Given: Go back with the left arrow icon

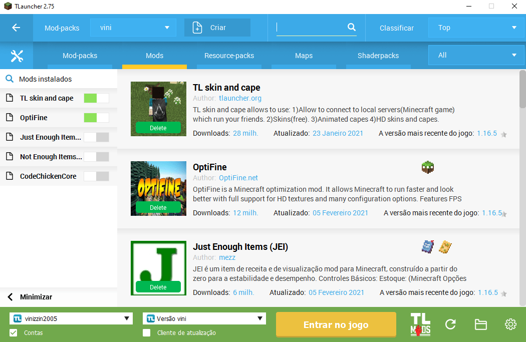Looking at the screenshot, I should tap(16, 28).
